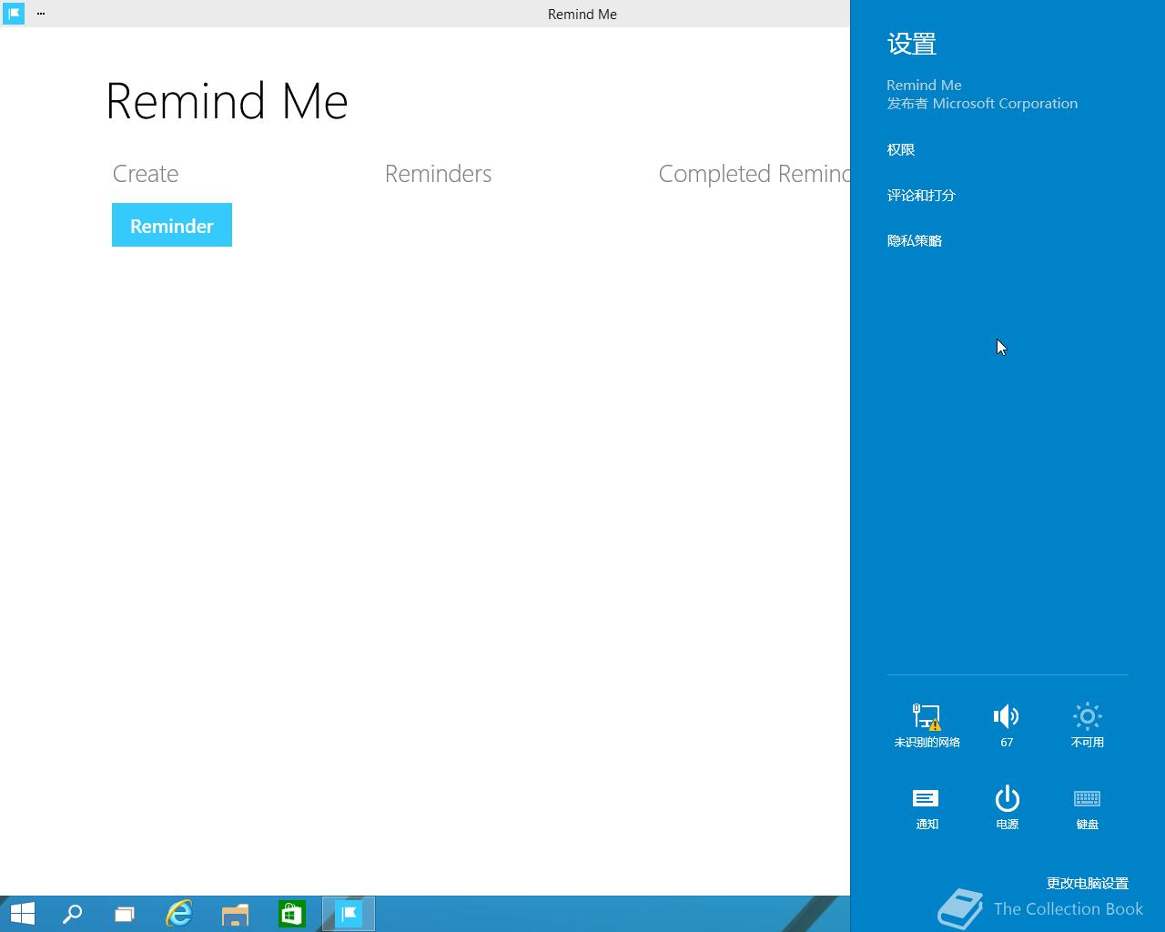Open the volume control showing 67
1165x932 pixels.
point(1007,724)
